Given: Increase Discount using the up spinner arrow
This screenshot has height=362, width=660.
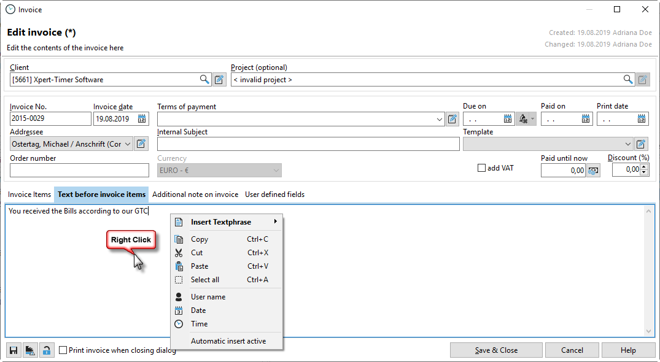Looking at the screenshot, I should (x=644, y=167).
